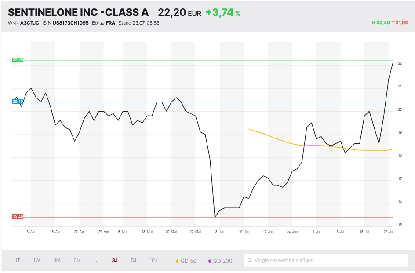Click the green 22,20 price marker
This screenshot has width=415, height=273.
[x=18, y=60]
